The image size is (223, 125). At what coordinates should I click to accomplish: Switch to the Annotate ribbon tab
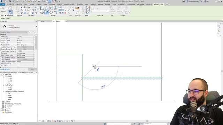52,5
